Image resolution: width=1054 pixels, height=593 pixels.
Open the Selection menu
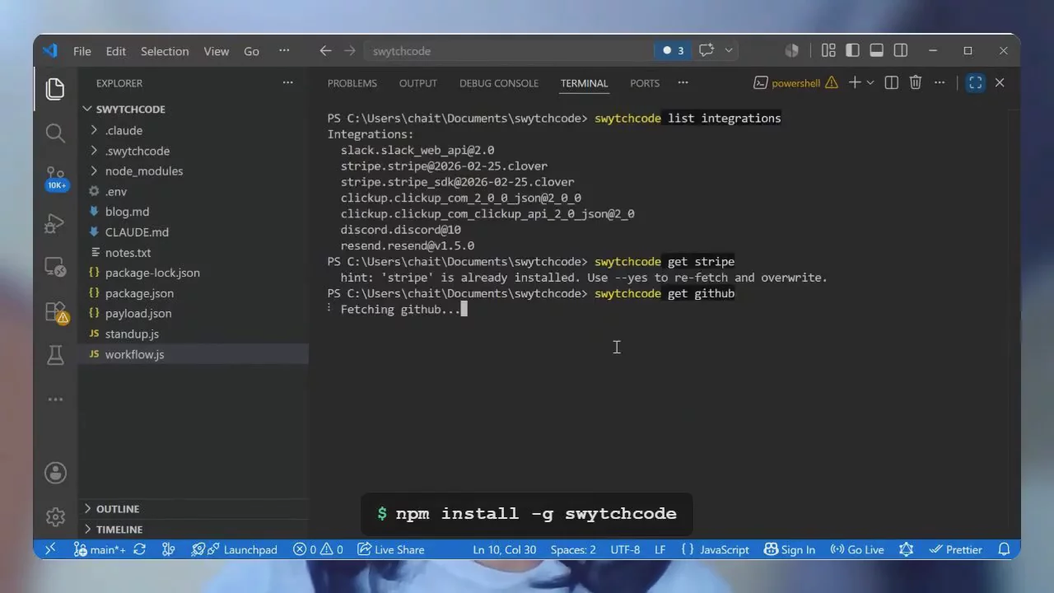click(165, 51)
